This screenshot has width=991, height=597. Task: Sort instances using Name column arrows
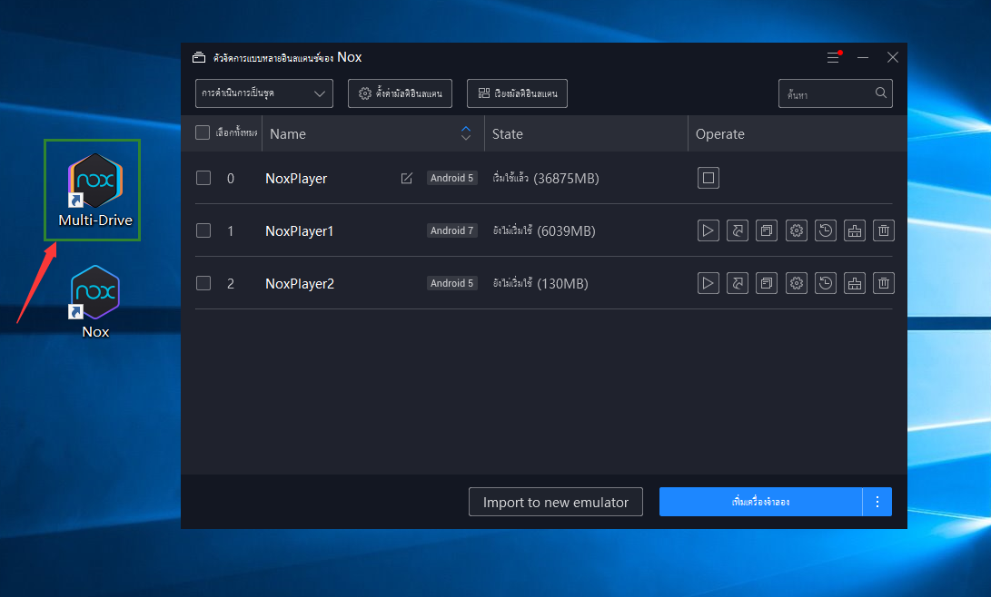tap(466, 133)
